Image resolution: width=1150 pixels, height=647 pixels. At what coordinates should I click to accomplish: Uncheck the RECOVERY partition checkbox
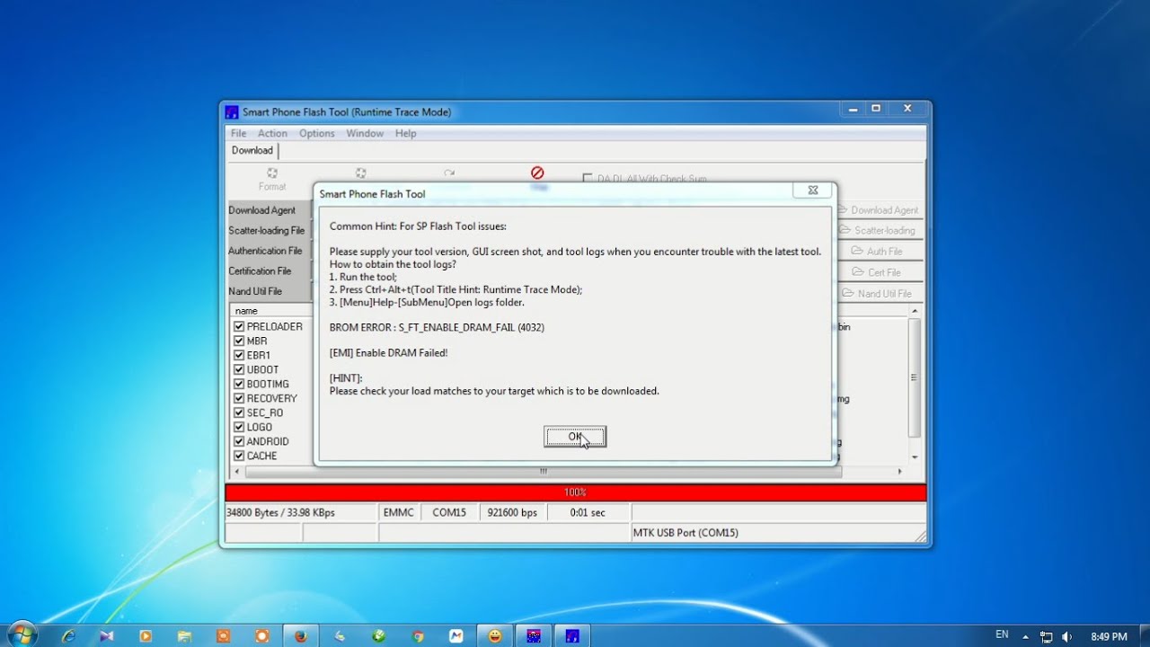click(239, 398)
